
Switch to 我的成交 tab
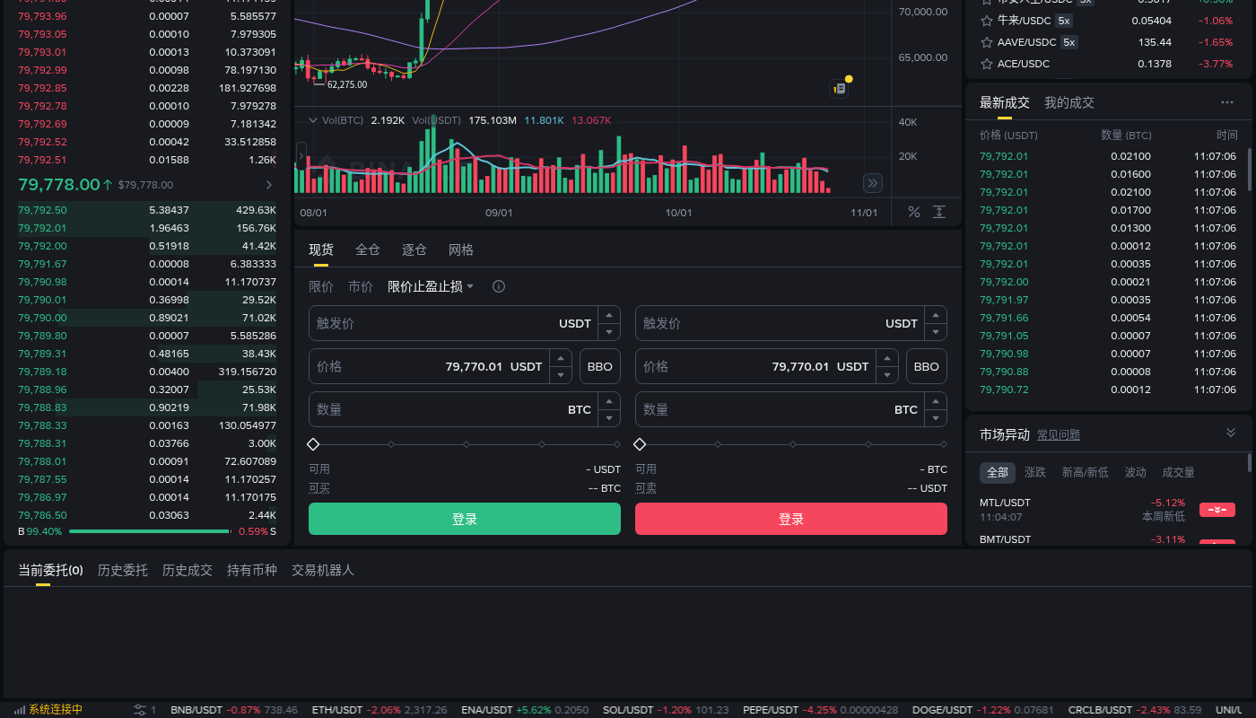coord(1069,102)
